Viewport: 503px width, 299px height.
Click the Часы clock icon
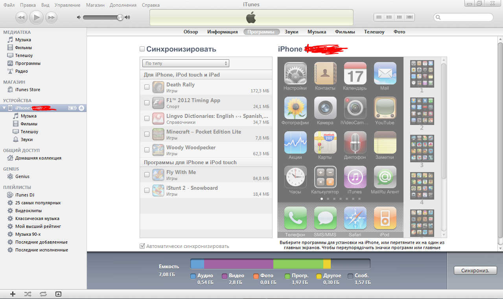point(295,177)
